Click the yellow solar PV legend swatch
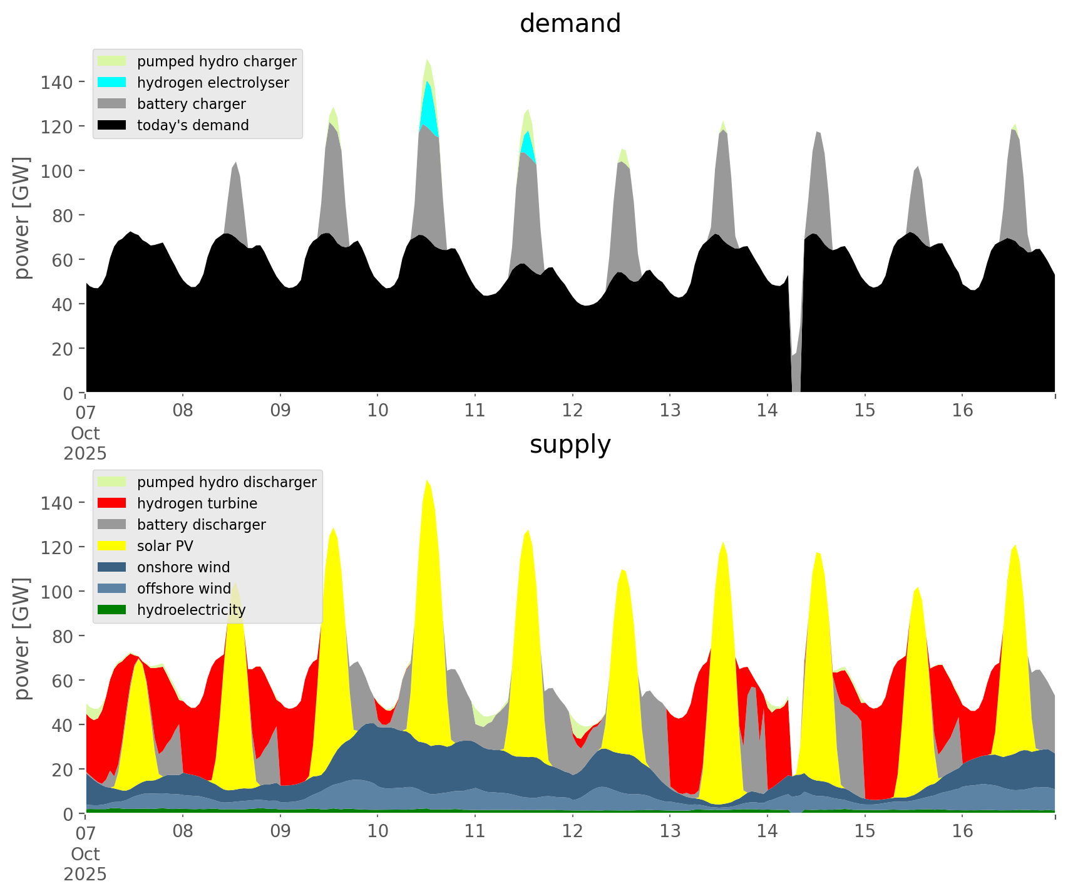This screenshot has height=896, width=1068. click(112, 546)
